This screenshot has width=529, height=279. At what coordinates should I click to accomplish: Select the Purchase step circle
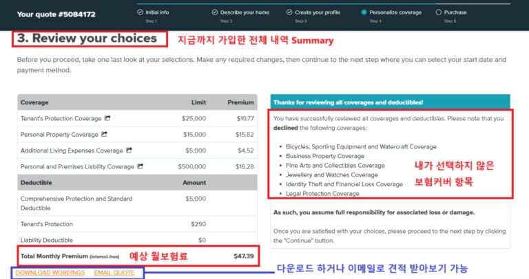[439, 12]
